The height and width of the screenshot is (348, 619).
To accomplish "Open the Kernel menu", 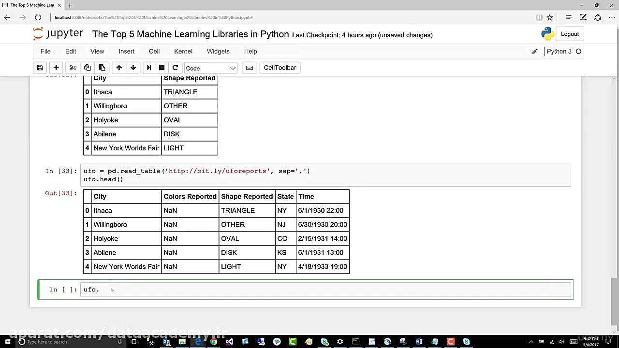I will click(x=183, y=51).
